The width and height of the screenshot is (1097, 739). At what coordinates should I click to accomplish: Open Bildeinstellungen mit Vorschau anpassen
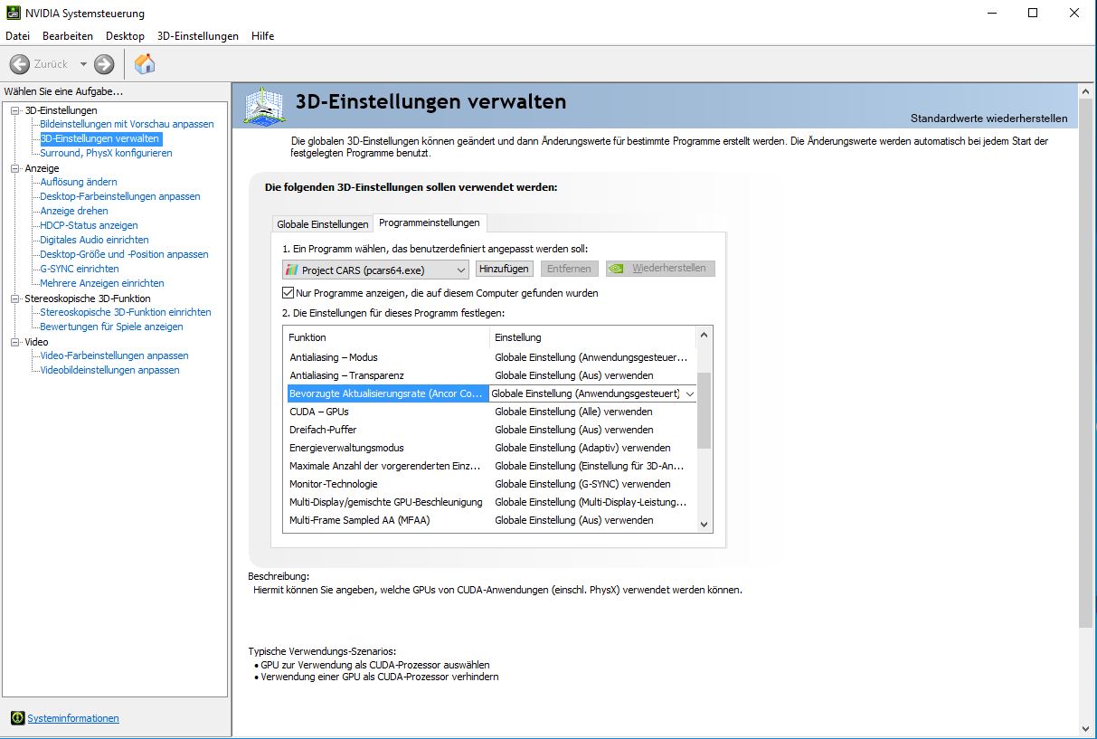pyautogui.click(x=127, y=124)
